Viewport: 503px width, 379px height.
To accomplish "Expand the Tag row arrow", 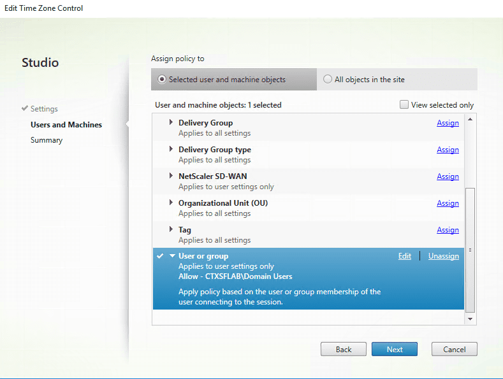I will pyautogui.click(x=171, y=229).
